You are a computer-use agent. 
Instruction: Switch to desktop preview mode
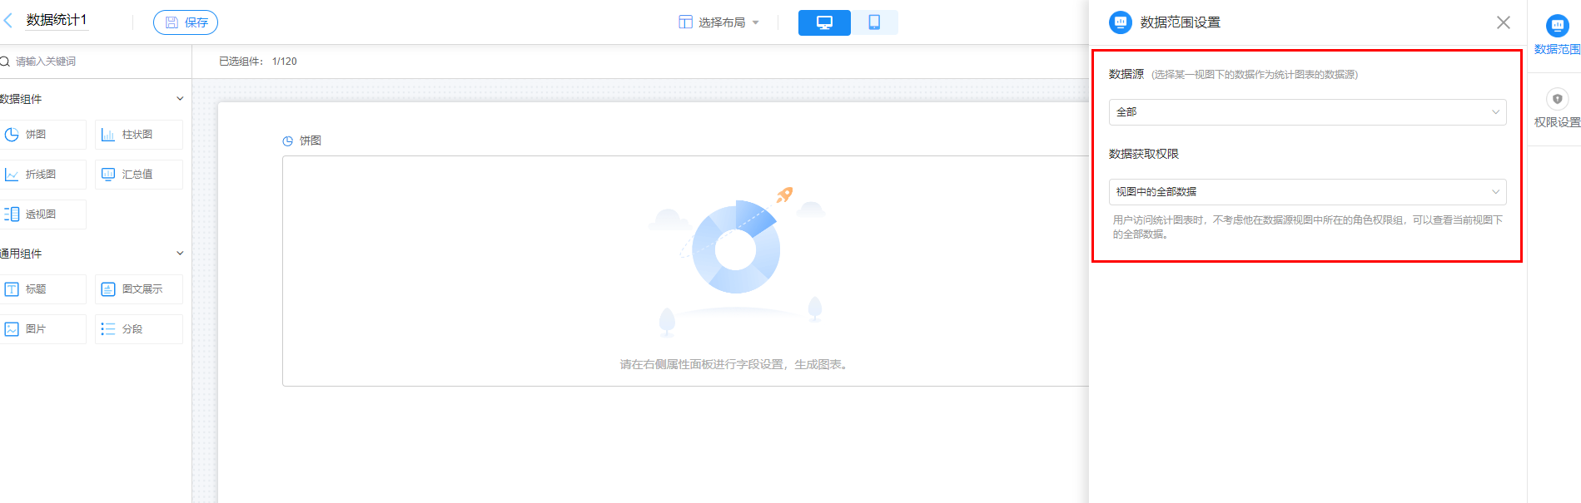[x=824, y=22]
